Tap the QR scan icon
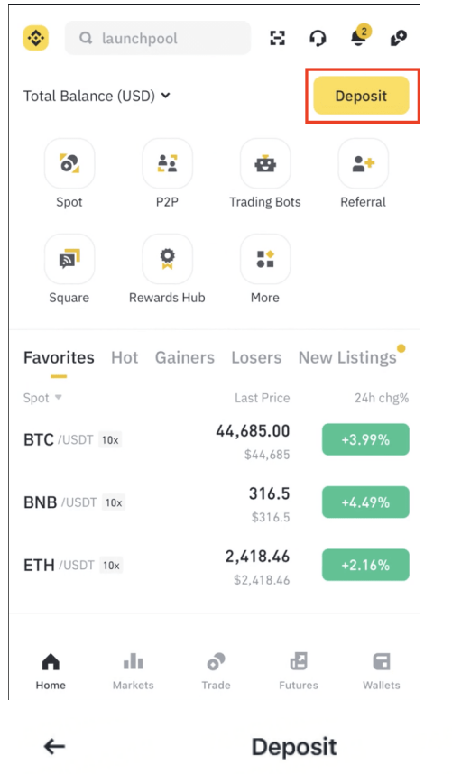This screenshot has height=774, width=452. 277,38
